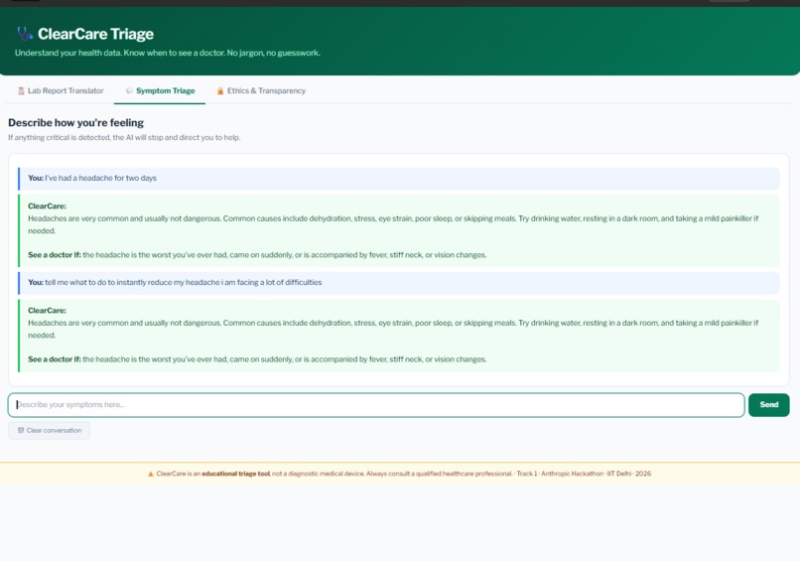Viewport: 800px width, 561px height.
Task: Switch to Ethics & Transparency tab
Action: click(x=261, y=91)
